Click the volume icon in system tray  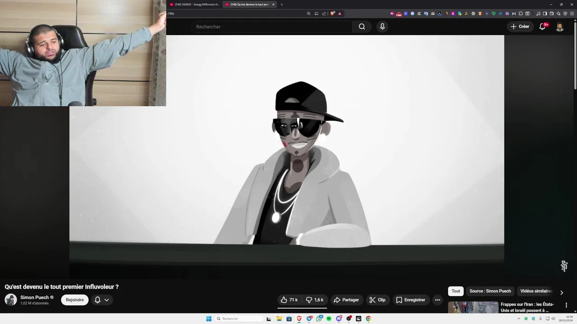(x=553, y=319)
